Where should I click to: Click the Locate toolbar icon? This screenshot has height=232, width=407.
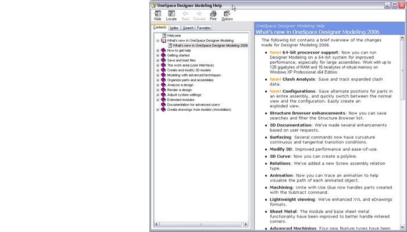point(171,14)
